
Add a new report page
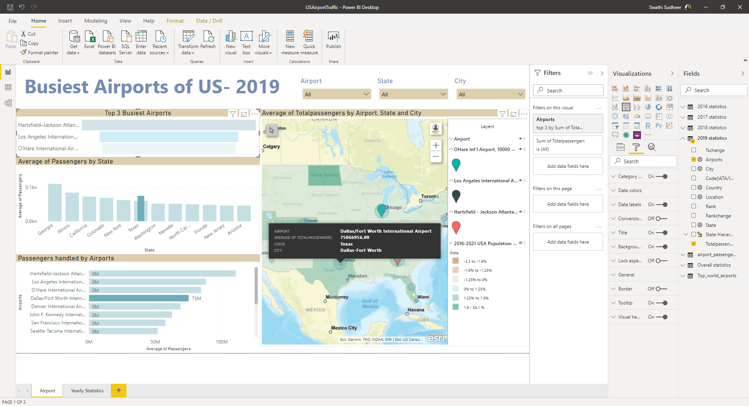click(119, 390)
